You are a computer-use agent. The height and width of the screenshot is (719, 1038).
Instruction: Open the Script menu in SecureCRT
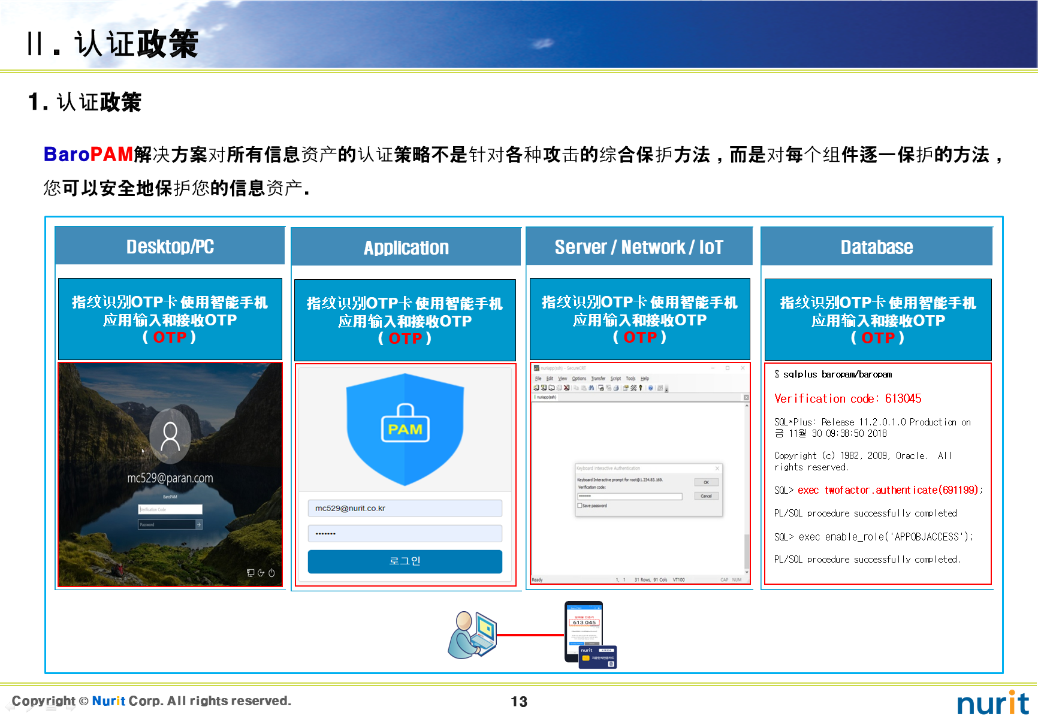(615, 379)
